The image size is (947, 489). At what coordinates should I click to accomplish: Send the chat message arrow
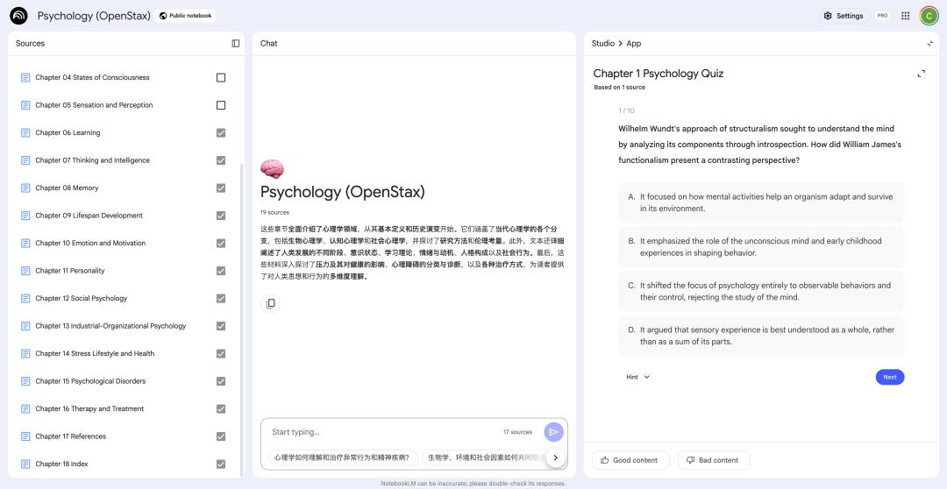[x=553, y=432]
